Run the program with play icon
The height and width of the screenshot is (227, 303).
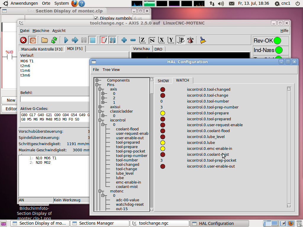coord(66,40)
